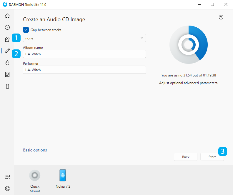The height and width of the screenshot is (195, 233).
Task: Open the virtual hard disk icon
Action: point(7,74)
